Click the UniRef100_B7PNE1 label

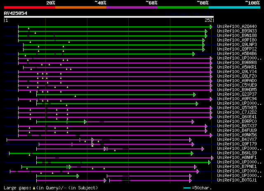pos(237,166)
